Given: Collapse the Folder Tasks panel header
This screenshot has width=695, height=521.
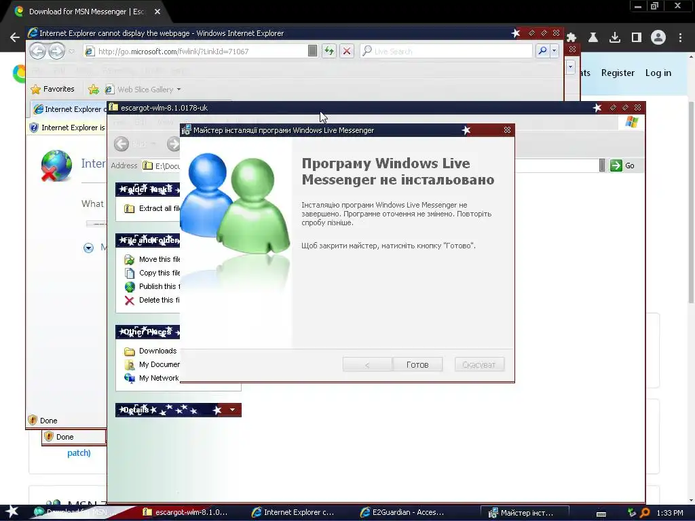Looking at the screenshot, I should click(147, 190).
